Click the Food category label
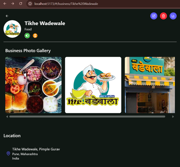This screenshot has width=180, height=167. click(x=28, y=29)
